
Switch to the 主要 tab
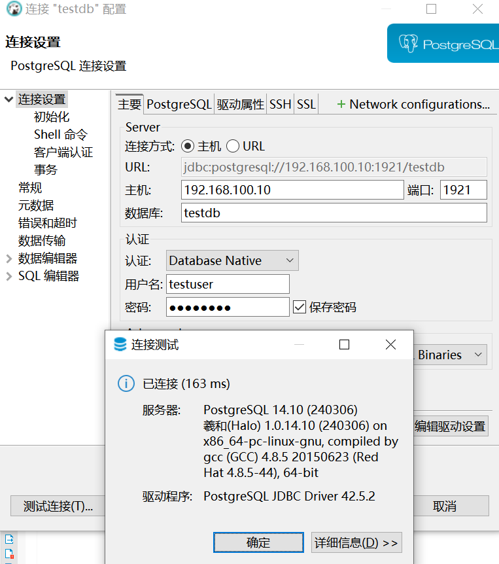(129, 104)
